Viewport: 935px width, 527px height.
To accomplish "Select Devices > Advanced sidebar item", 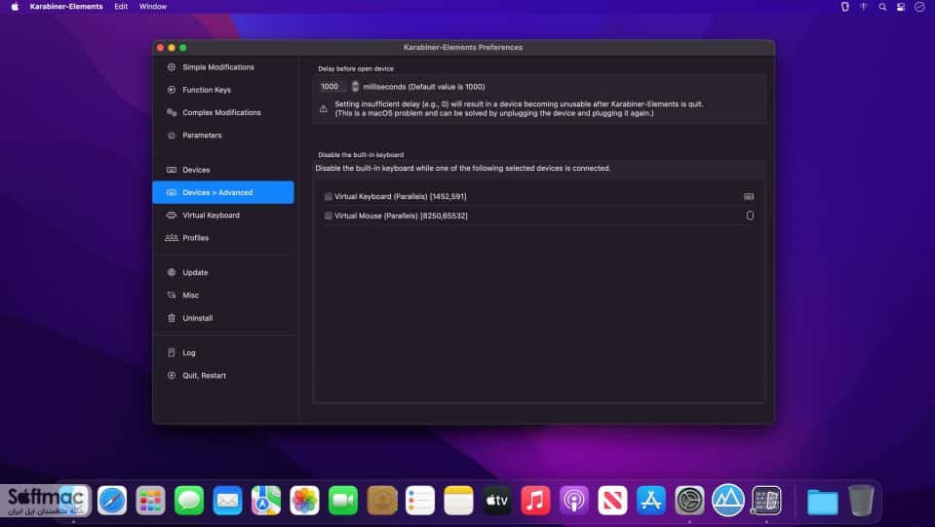I will click(x=223, y=192).
